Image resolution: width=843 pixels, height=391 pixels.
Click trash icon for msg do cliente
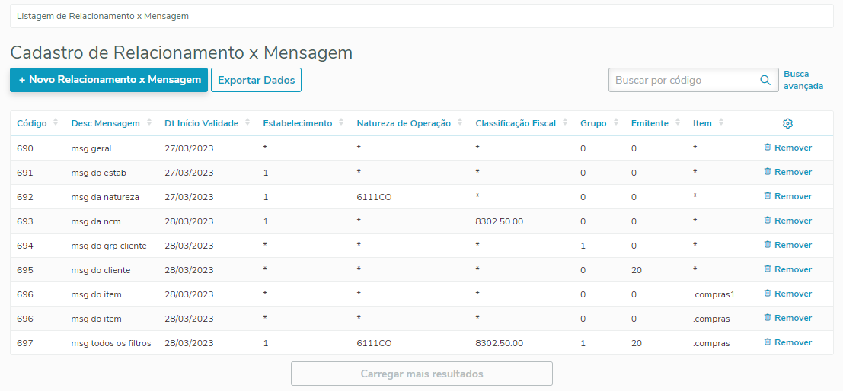coord(768,269)
